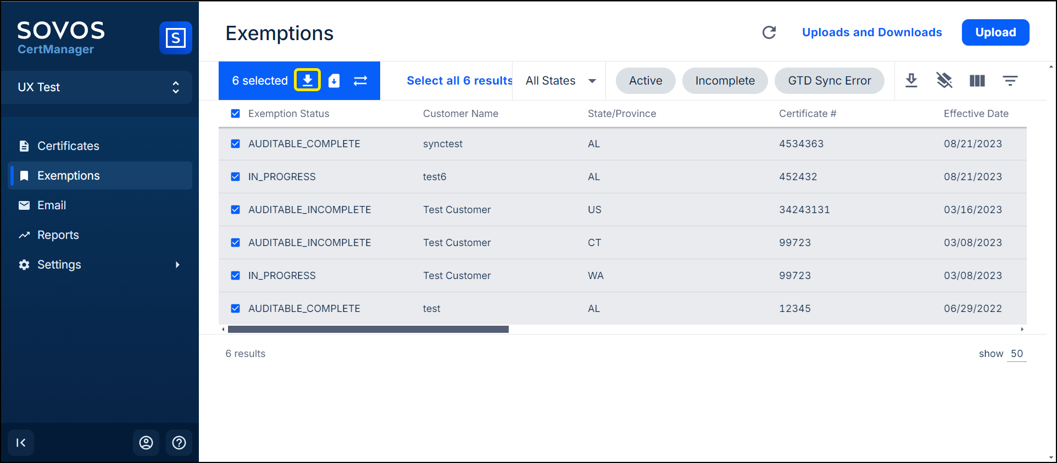Uncheck the select-all header checkbox
The width and height of the screenshot is (1057, 463).
(236, 114)
